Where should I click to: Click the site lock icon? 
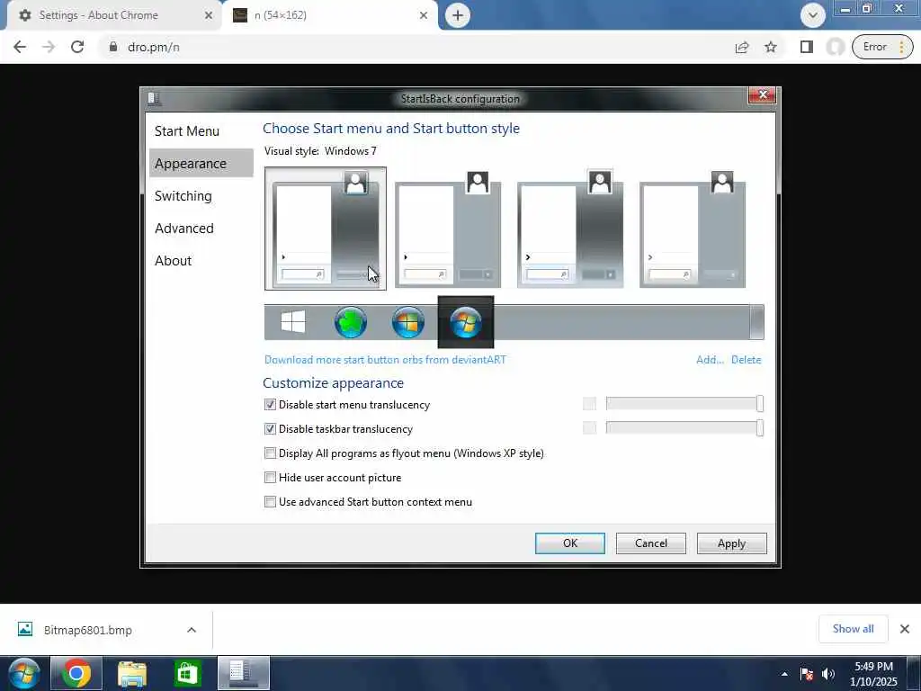pos(113,47)
